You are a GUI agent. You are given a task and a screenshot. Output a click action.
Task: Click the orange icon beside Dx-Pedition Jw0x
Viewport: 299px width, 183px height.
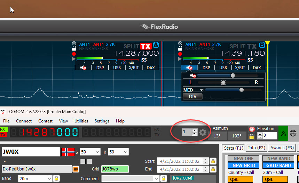(x=76, y=169)
